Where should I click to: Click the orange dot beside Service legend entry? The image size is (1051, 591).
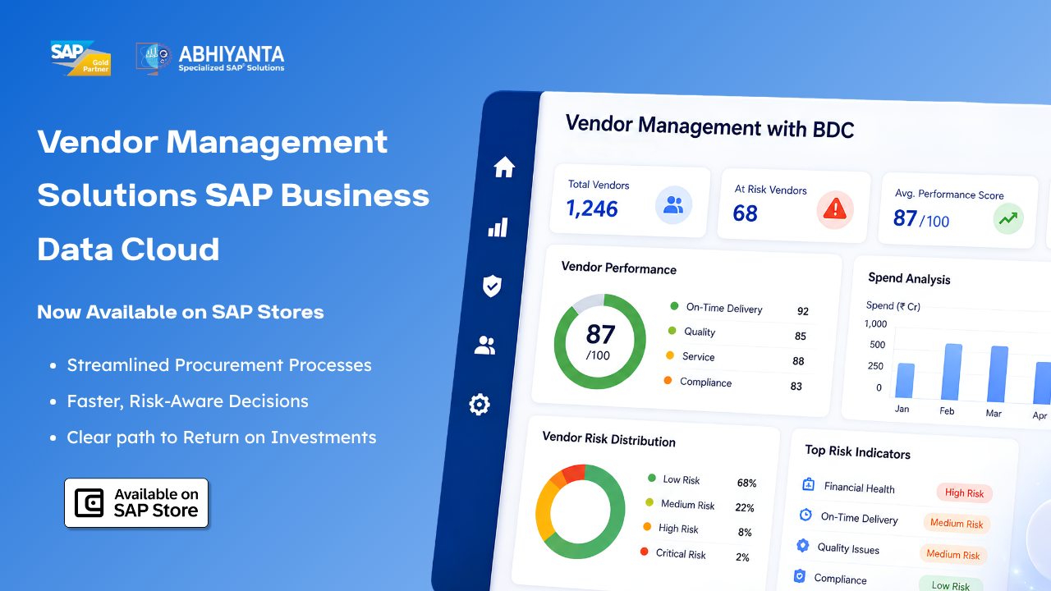coord(669,355)
